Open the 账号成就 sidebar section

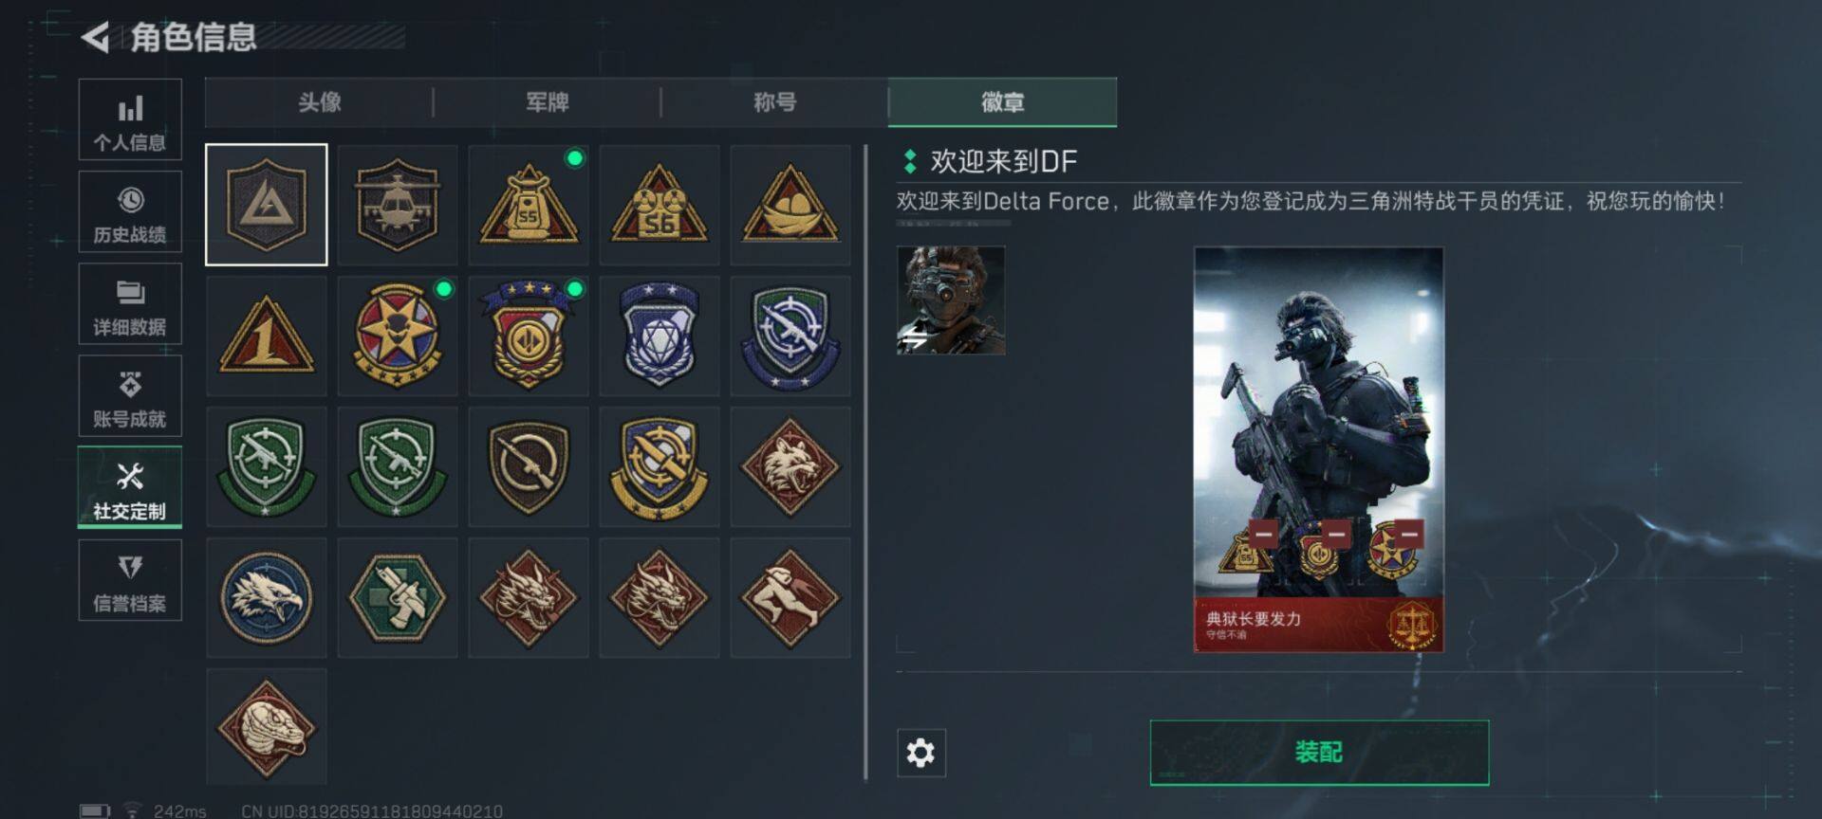pos(130,396)
